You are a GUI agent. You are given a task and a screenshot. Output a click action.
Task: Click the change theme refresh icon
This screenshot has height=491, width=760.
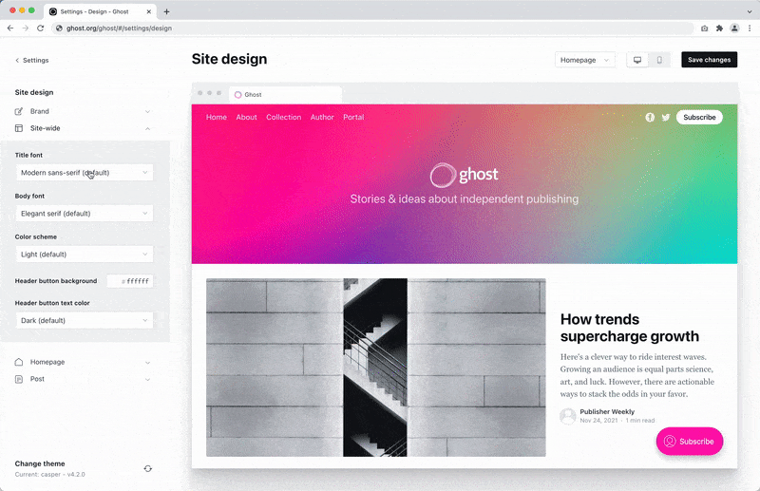(148, 469)
